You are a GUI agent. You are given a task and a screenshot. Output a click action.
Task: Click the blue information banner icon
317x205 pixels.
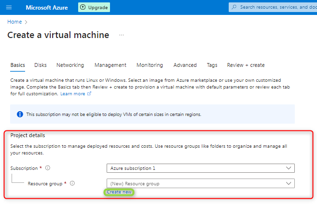pos(20,115)
